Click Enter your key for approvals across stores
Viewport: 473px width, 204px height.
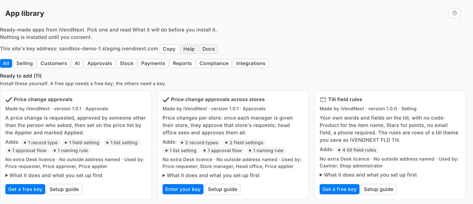tap(183, 189)
